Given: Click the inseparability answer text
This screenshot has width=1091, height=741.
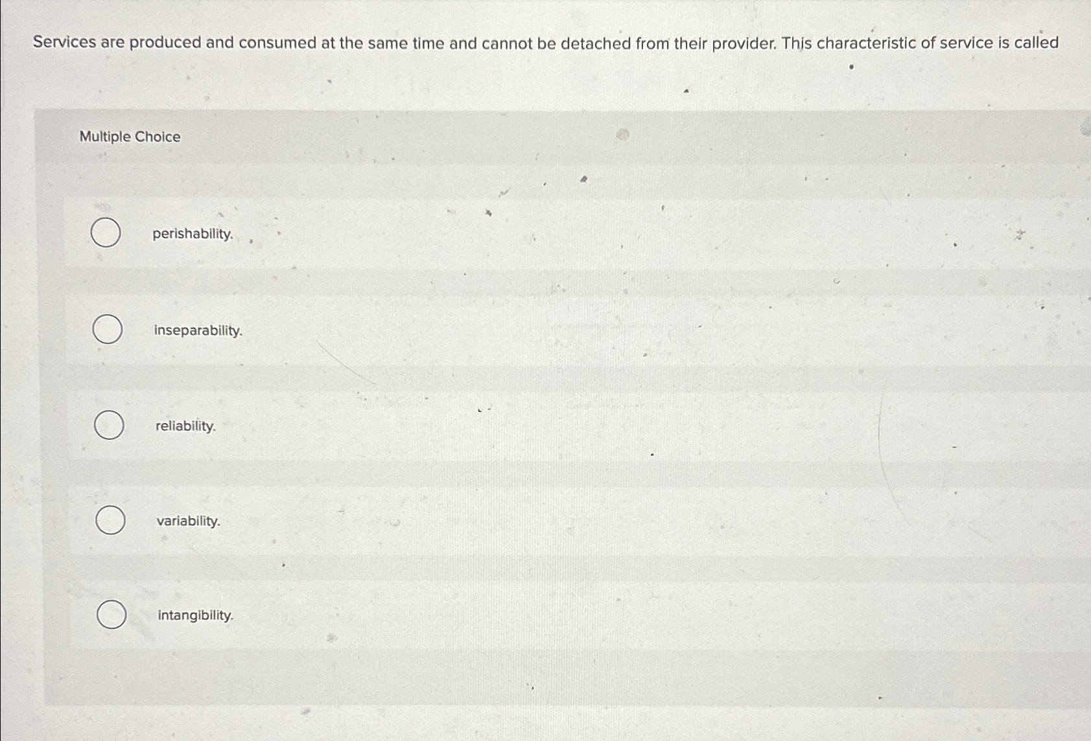Looking at the screenshot, I should click(x=196, y=332).
